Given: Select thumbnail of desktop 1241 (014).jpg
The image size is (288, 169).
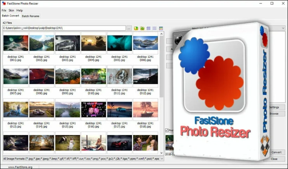Looking at the screenshot, I should coord(42,109).
